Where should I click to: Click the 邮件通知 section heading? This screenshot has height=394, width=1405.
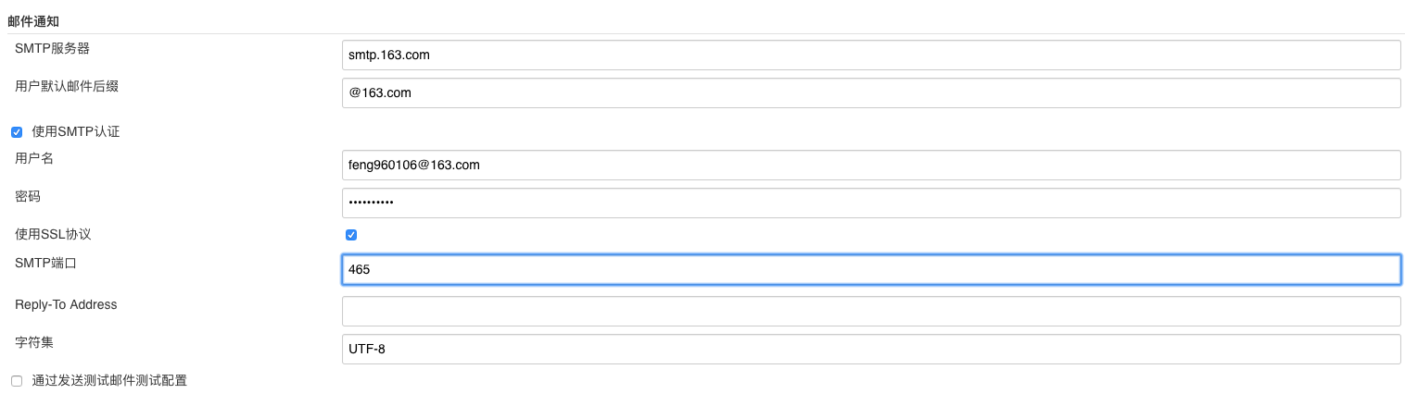tap(33, 20)
